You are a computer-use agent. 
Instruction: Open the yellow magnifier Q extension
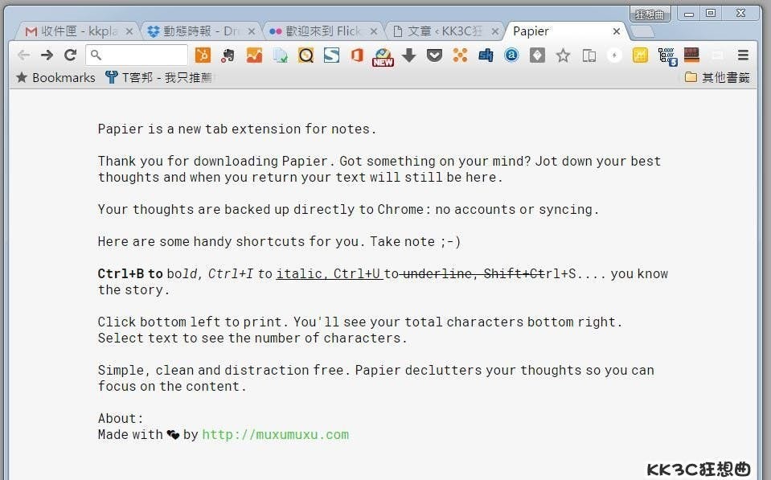tap(306, 55)
